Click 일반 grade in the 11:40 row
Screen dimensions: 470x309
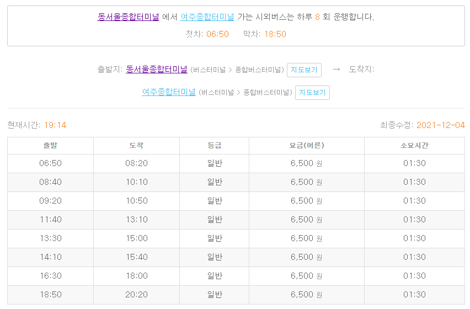pos(215,220)
